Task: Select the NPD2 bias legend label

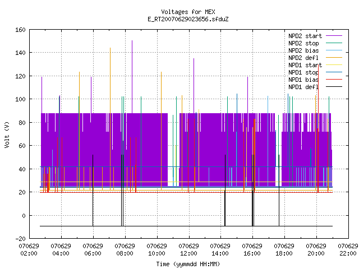Action: (x=303, y=50)
